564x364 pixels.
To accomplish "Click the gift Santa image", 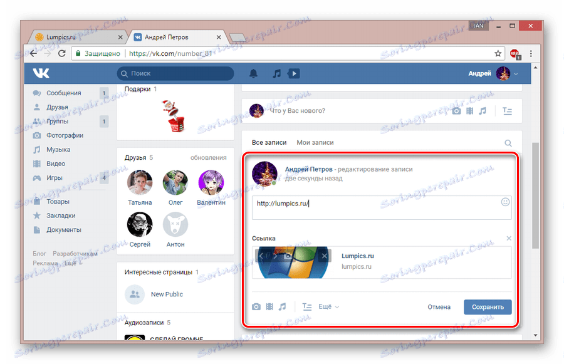I will coord(174,116).
